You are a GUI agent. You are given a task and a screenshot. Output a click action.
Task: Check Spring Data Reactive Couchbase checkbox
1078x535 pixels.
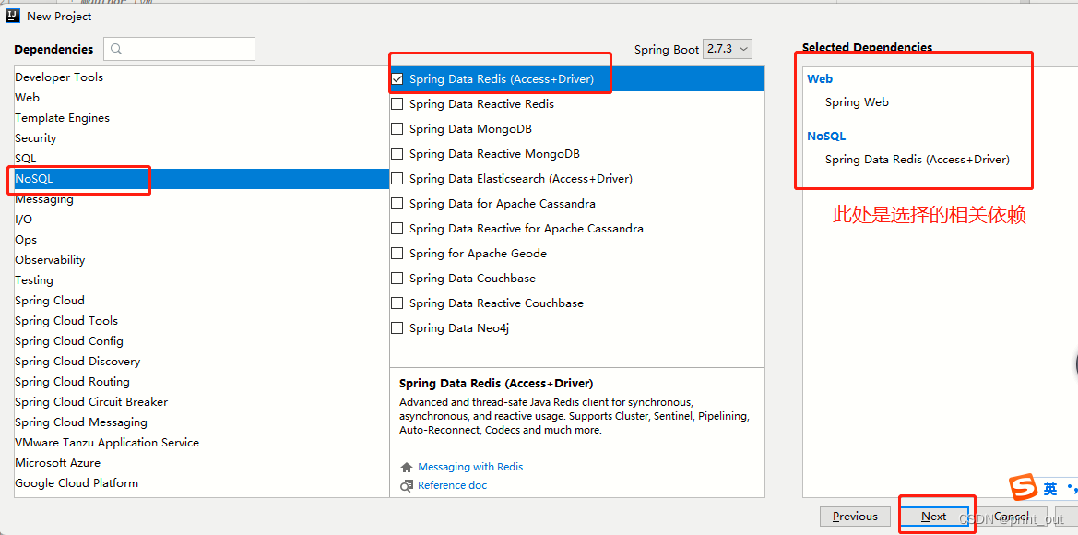[x=397, y=303]
